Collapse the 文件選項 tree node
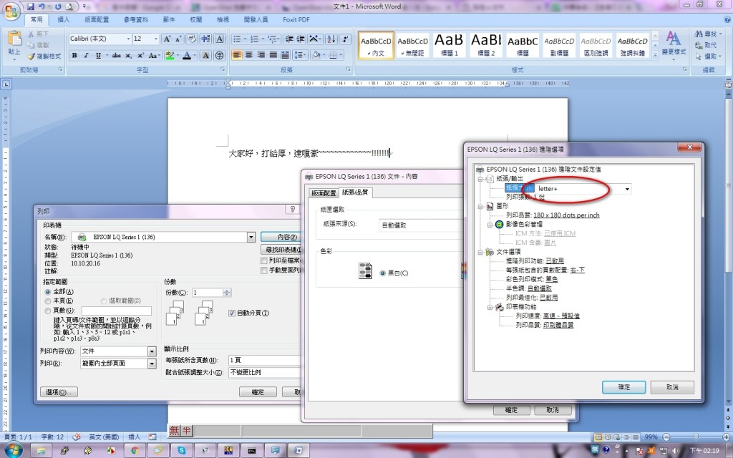Viewport: 733px width, 458px height. (480, 253)
